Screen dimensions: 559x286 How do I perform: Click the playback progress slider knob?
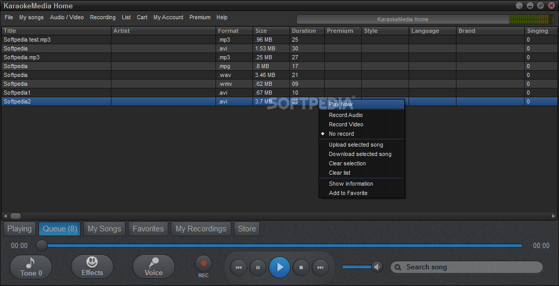(x=42, y=245)
